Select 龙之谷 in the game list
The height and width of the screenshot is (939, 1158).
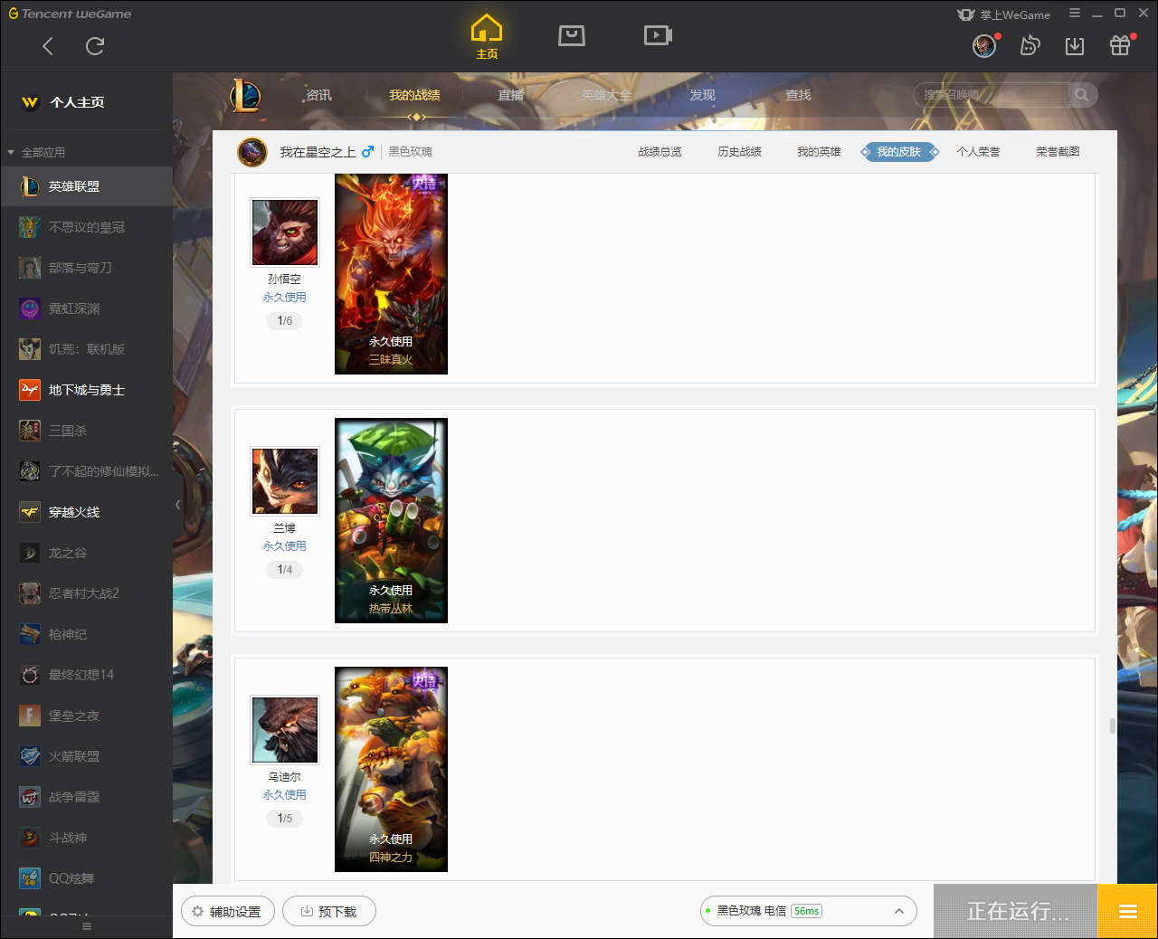click(x=86, y=553)
